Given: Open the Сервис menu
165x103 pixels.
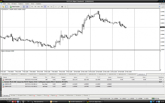Looking at the screenshot, I should [x=27, y=4].
